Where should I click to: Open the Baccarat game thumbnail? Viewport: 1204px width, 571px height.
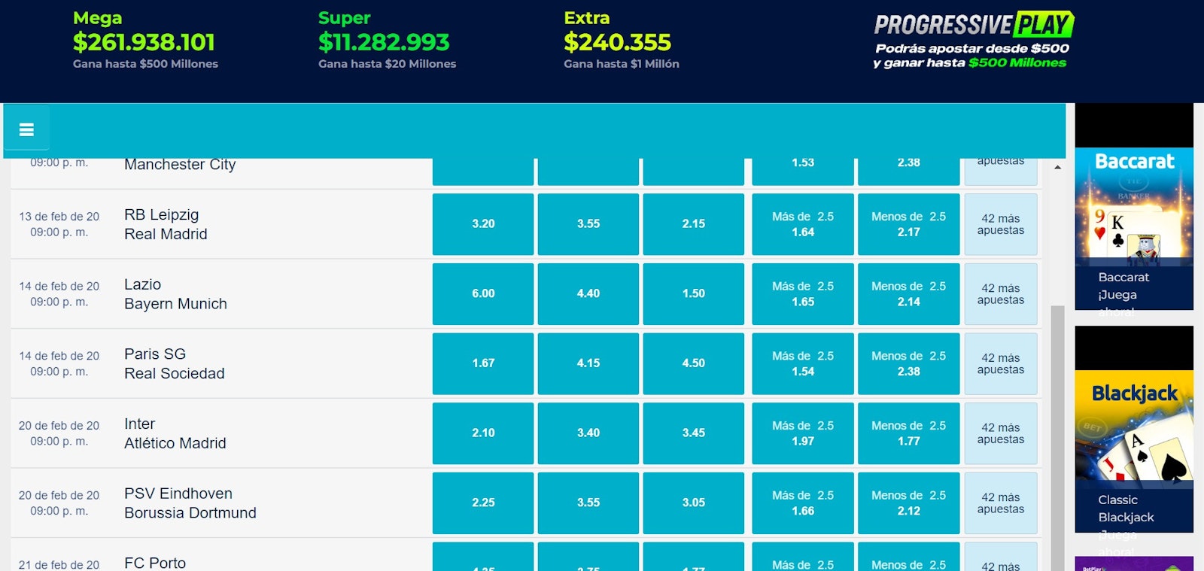1134,207
